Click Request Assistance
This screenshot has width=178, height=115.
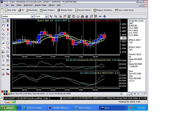tap(103, 10)
